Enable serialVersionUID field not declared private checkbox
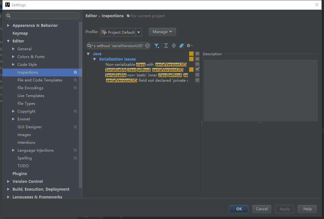The image size is (324, 219). (197, 80)
